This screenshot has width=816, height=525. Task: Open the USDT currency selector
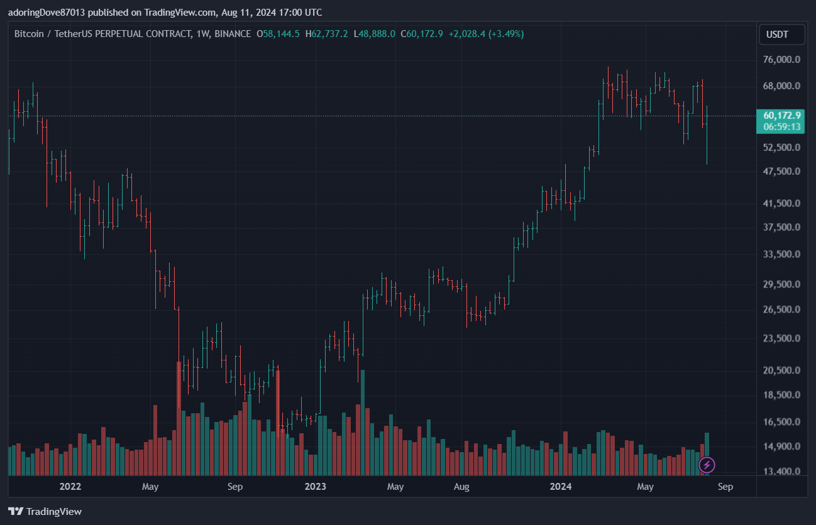[x=781, y=35]
